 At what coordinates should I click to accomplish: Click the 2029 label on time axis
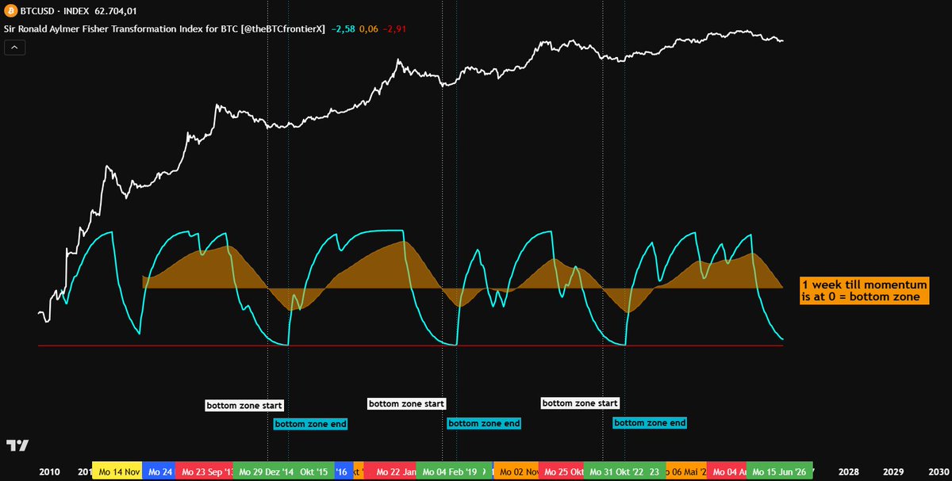click(x=893, y=471)
